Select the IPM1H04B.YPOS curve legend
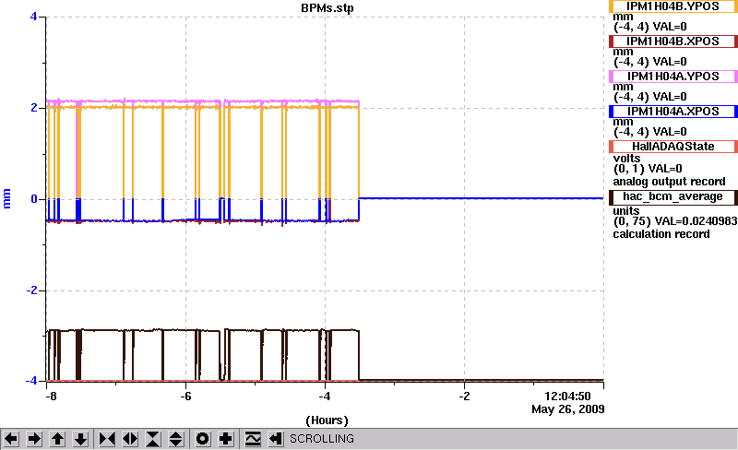 tap(673, 6)
